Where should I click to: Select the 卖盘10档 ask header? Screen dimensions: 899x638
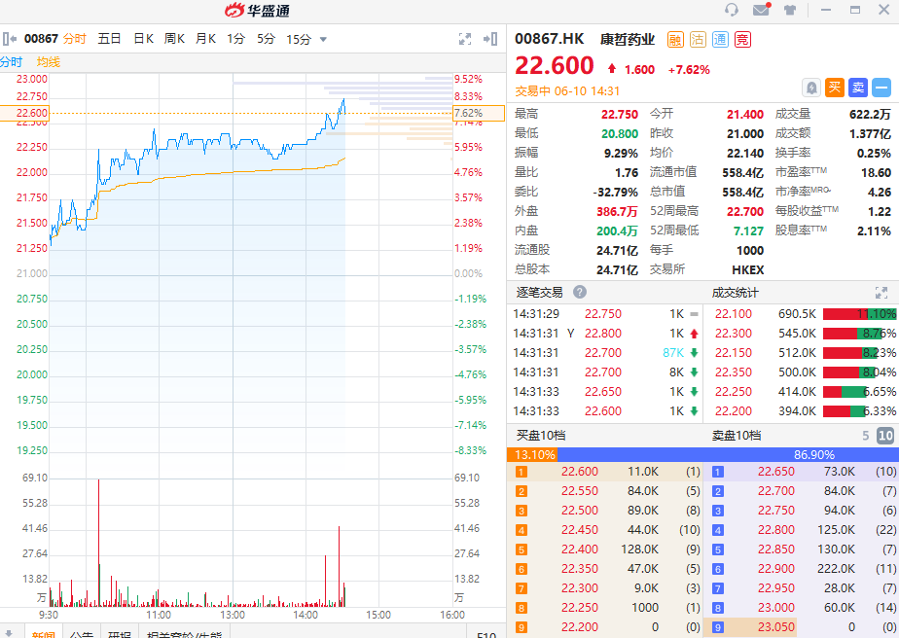[737, 436]
